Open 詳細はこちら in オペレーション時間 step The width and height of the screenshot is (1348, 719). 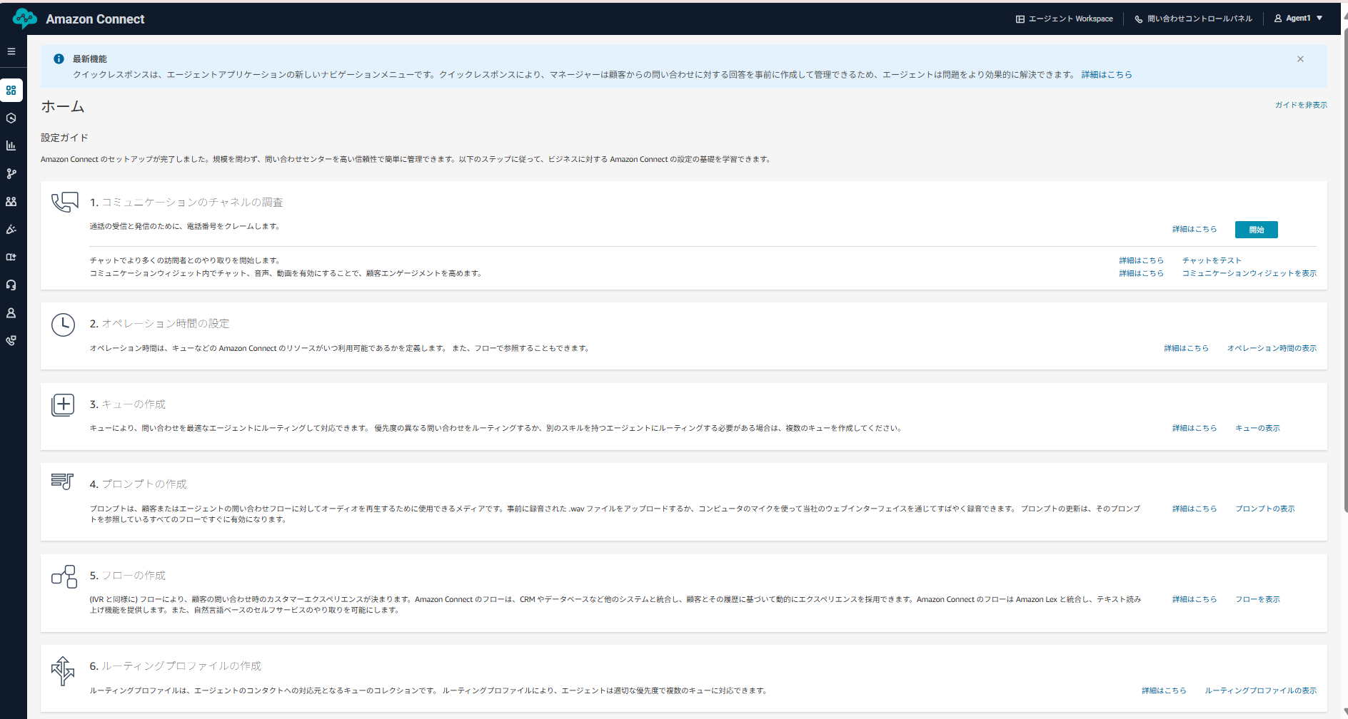click(1187, 348)
